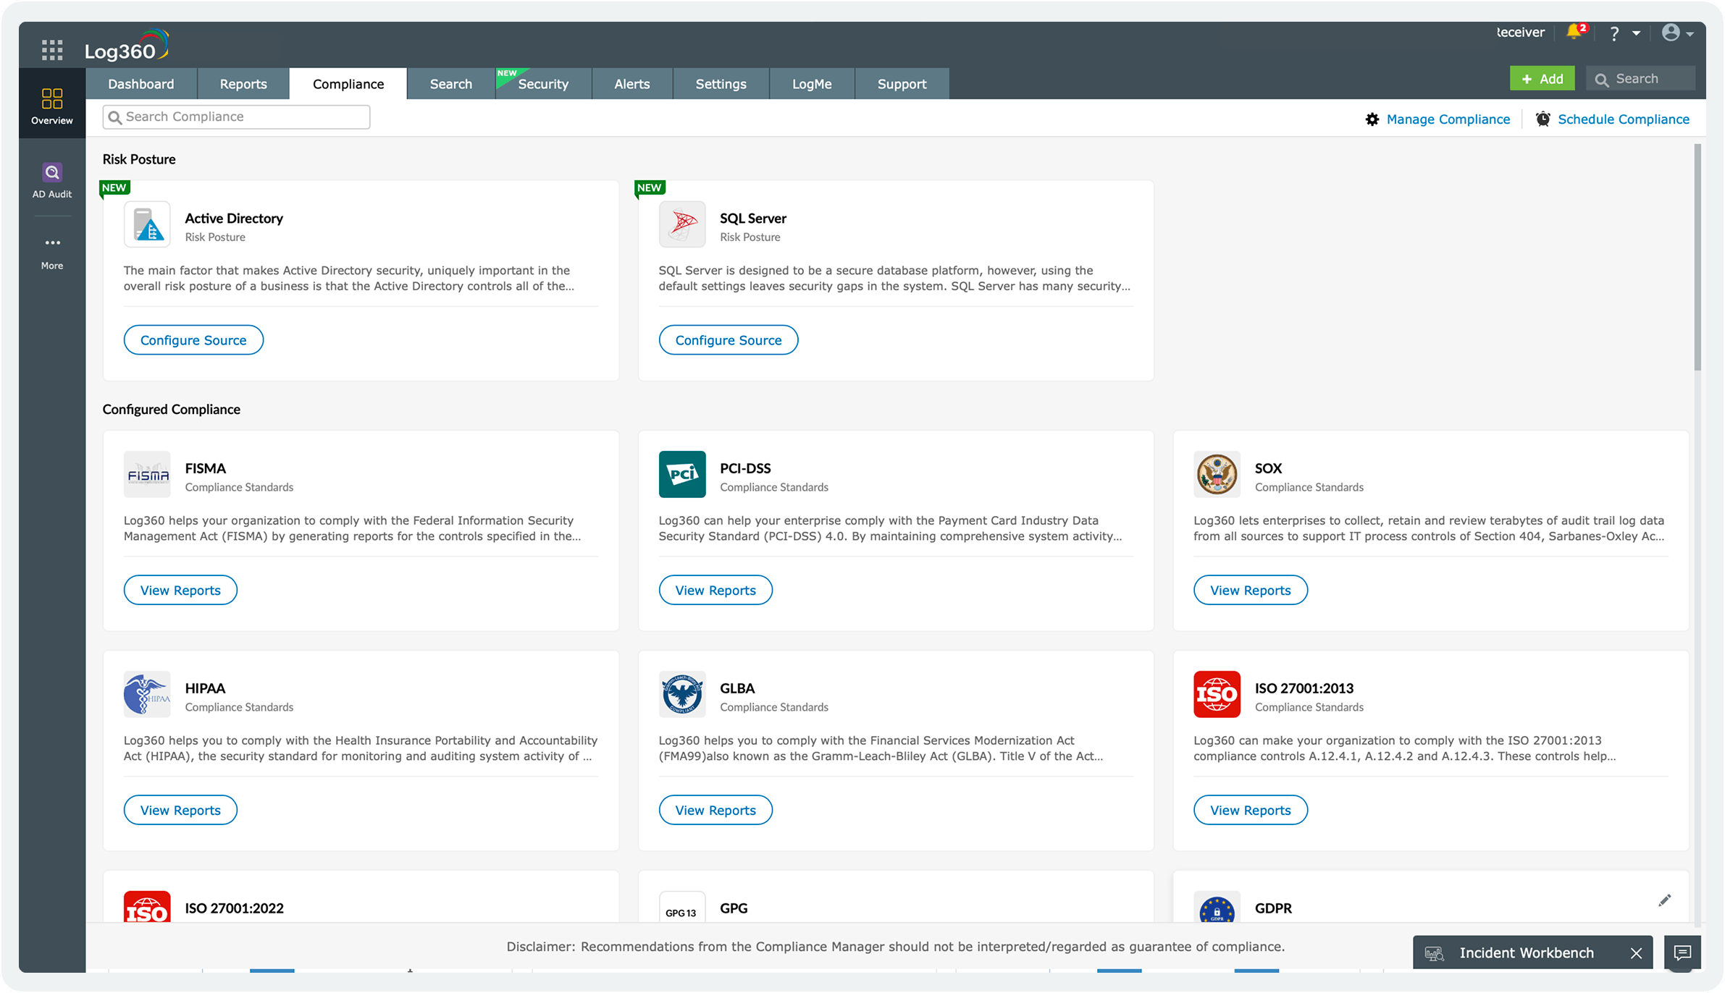The image size is (1725, 993).
Task: Click the Manage Compliance gear icon
Action: coord(1372,119)
